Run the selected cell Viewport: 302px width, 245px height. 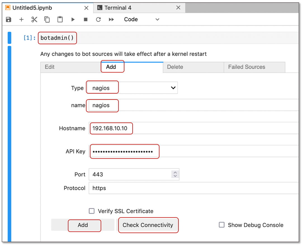(x=73, y=20)
